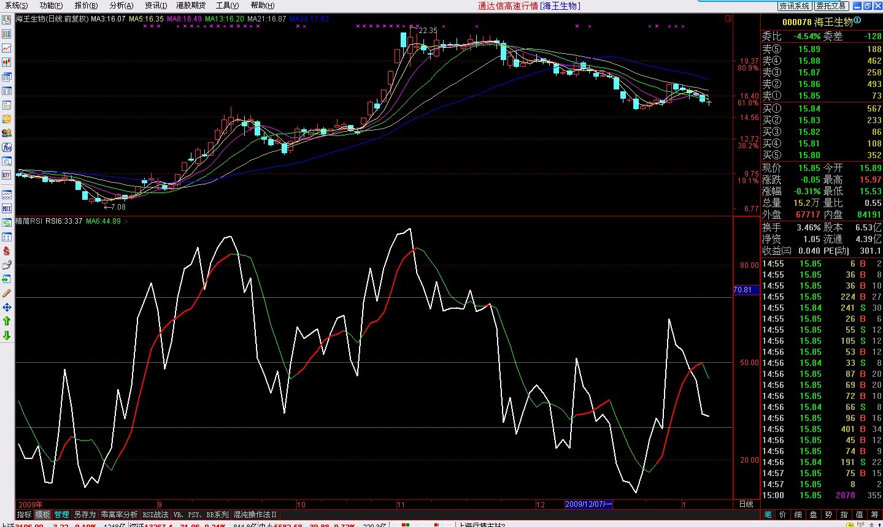Click the green down arrow icon
The width and height of the screenshot is (883, 527).
pos(7,335)
